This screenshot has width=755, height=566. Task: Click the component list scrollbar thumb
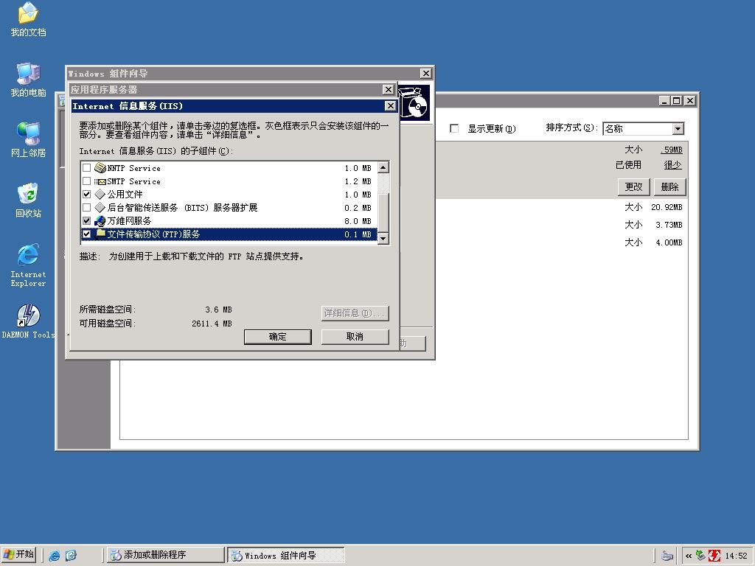click(383, 212)
